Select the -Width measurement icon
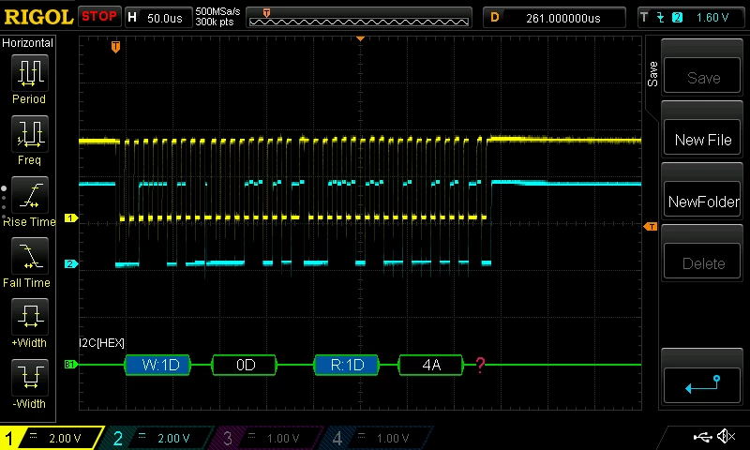Screen dimensions: 750x450 [30, 377]
